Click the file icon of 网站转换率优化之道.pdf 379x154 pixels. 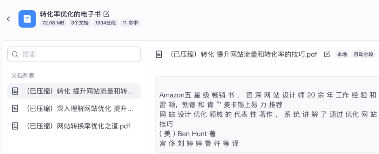[15, 126]
